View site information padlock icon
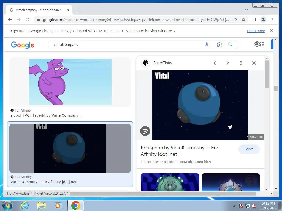This screenshot has width=282, height=211. tap(38, 20)
